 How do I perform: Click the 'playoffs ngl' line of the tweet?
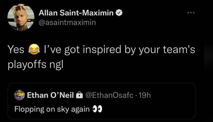[x=35, y=65]
